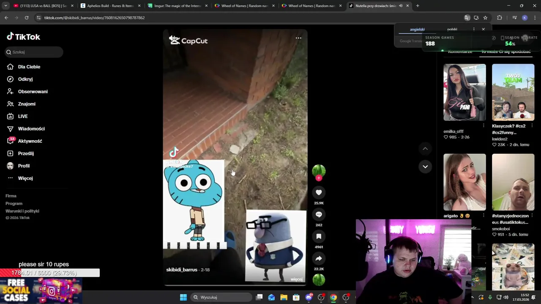Open Obserwowani in the sidebar
Image resolution: width=541 pixels, height=304 pixels.
[x=33, y=92]
